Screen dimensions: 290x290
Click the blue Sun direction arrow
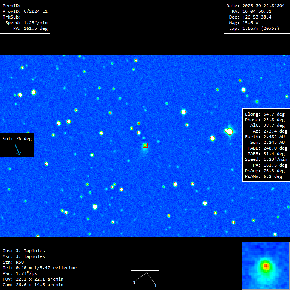coord(18,150)
